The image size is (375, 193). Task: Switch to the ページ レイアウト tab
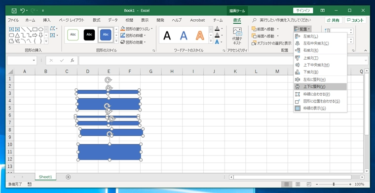pyautogui.click(x=72, y=20)
